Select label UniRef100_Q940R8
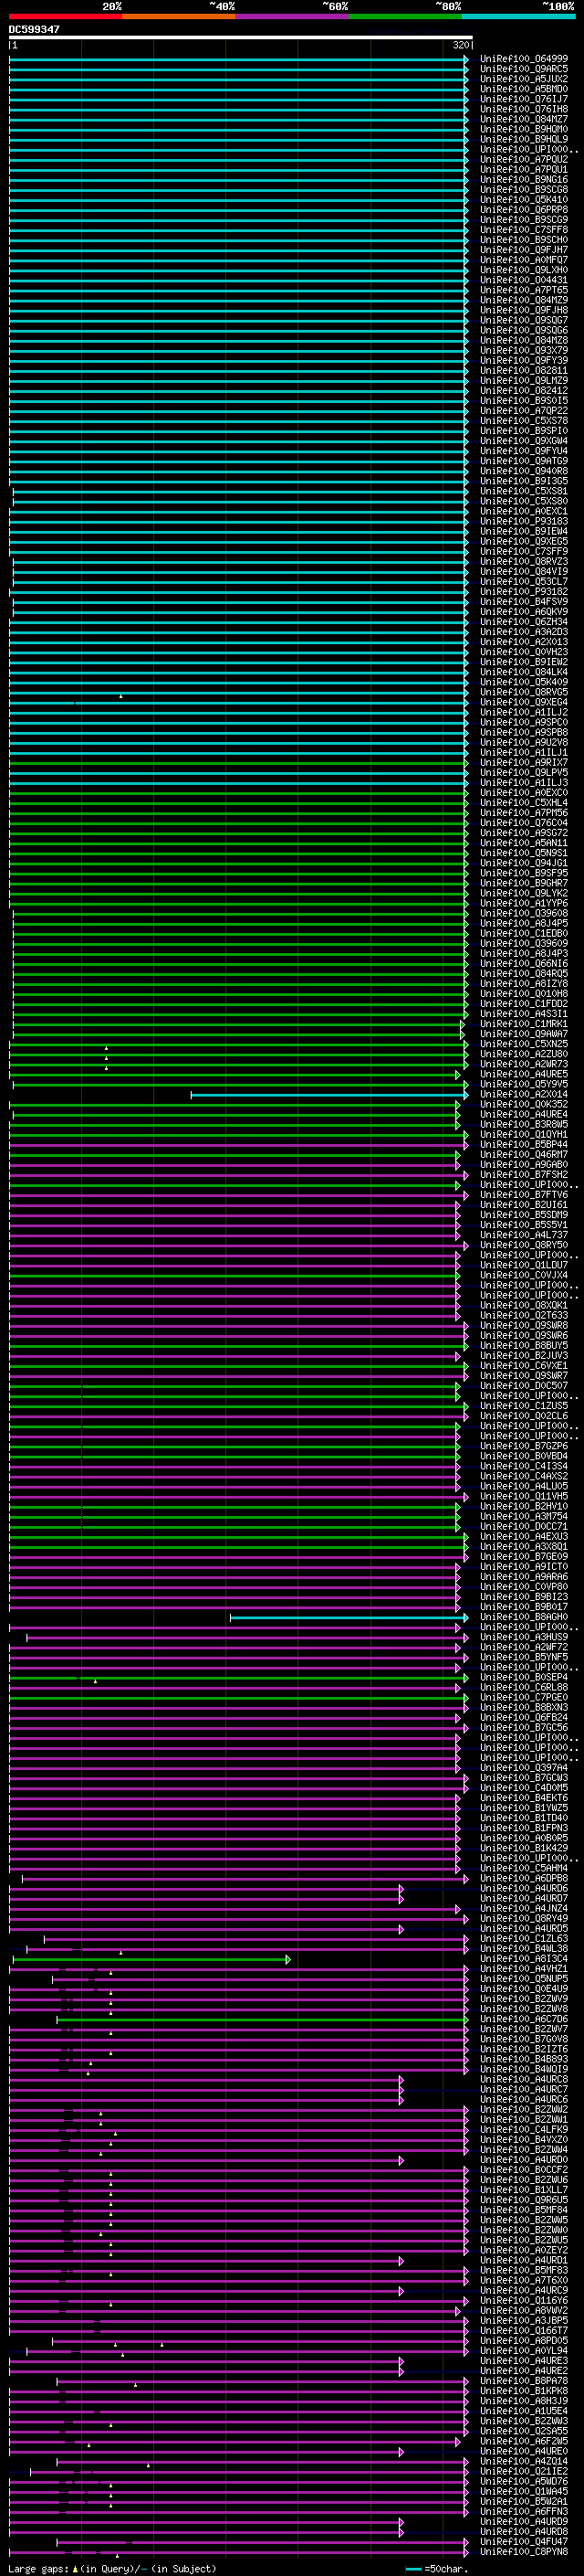Image resolution: width=584 pixels, height=2576 pixels. (x=524, y=471)
